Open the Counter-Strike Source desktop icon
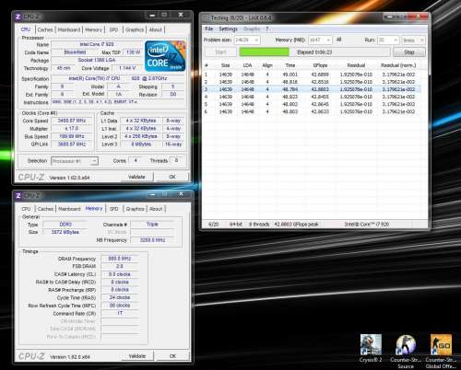 coord(406,351)
